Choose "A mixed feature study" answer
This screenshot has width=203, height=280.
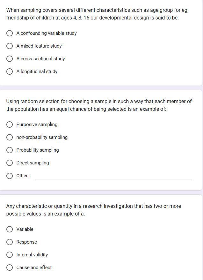pos(10,46)
